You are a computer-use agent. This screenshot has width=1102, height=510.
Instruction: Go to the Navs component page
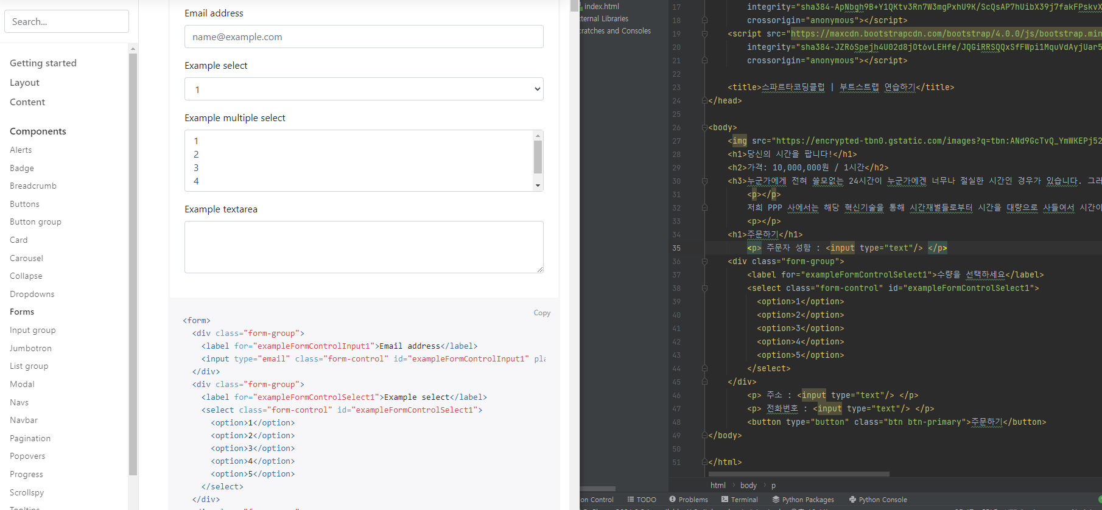19,402
